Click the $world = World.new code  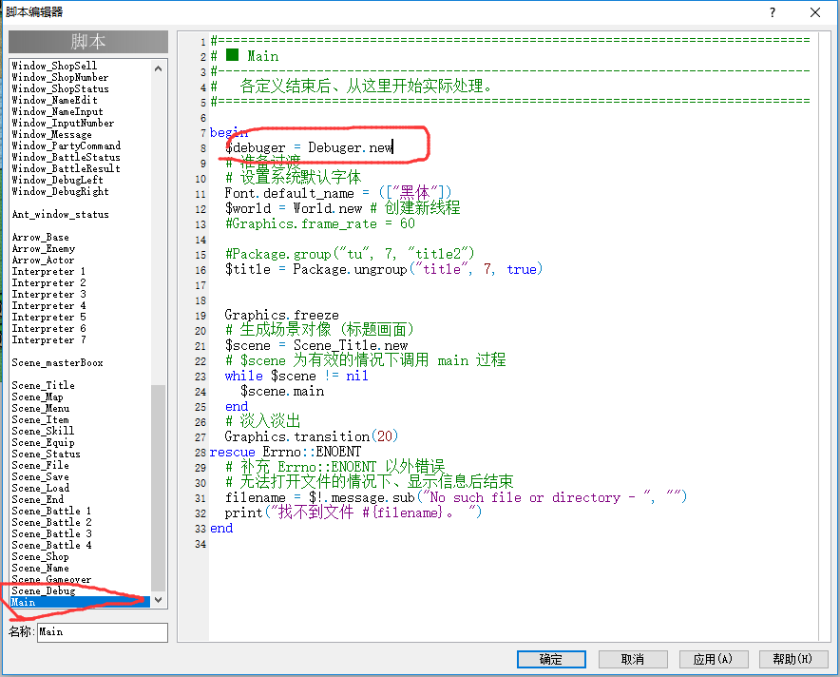pos(294,208)
